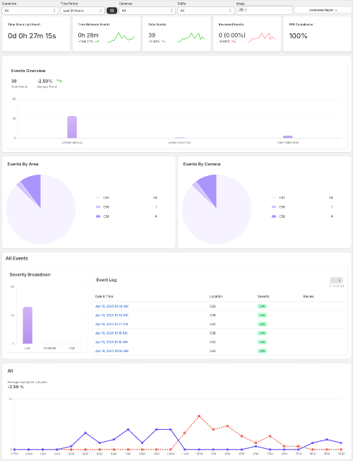Remove the 'All' tag in Areas filter
The width and height of the screenshot is (353, 461).
coord(246,10)
